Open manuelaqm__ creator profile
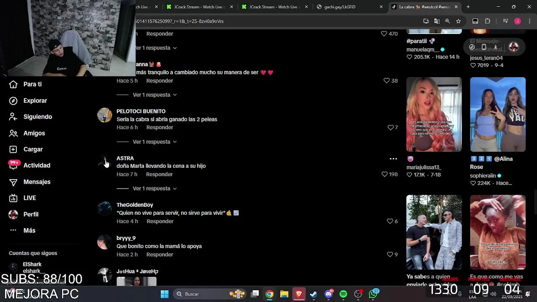Screen dimensions: 537x302 pos(422,49)
